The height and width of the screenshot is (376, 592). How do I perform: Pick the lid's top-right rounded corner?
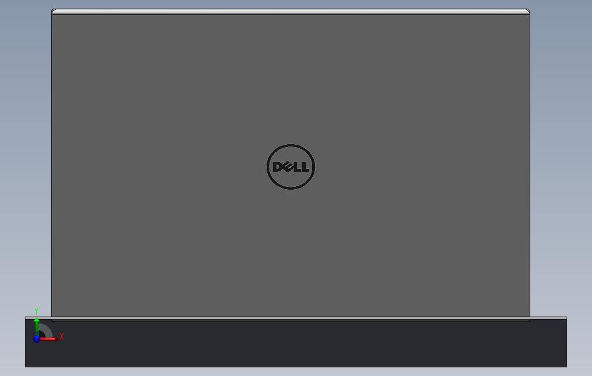(528, 10)
